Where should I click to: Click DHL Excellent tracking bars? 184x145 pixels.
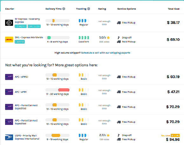click(x=84, y=38)
